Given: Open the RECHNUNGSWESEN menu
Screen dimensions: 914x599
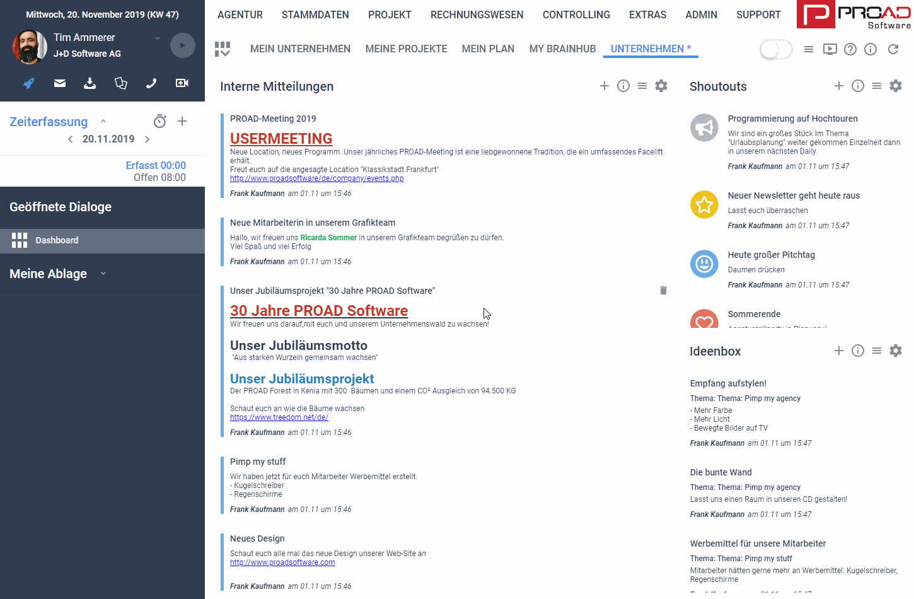Looking at the screenshot, I should [477, 15].
